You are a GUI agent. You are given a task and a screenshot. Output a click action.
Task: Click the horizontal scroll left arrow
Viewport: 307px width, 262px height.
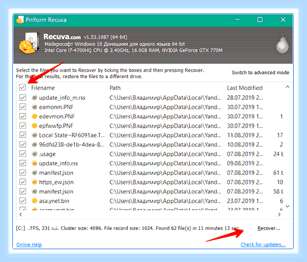[x=21, y=215]
